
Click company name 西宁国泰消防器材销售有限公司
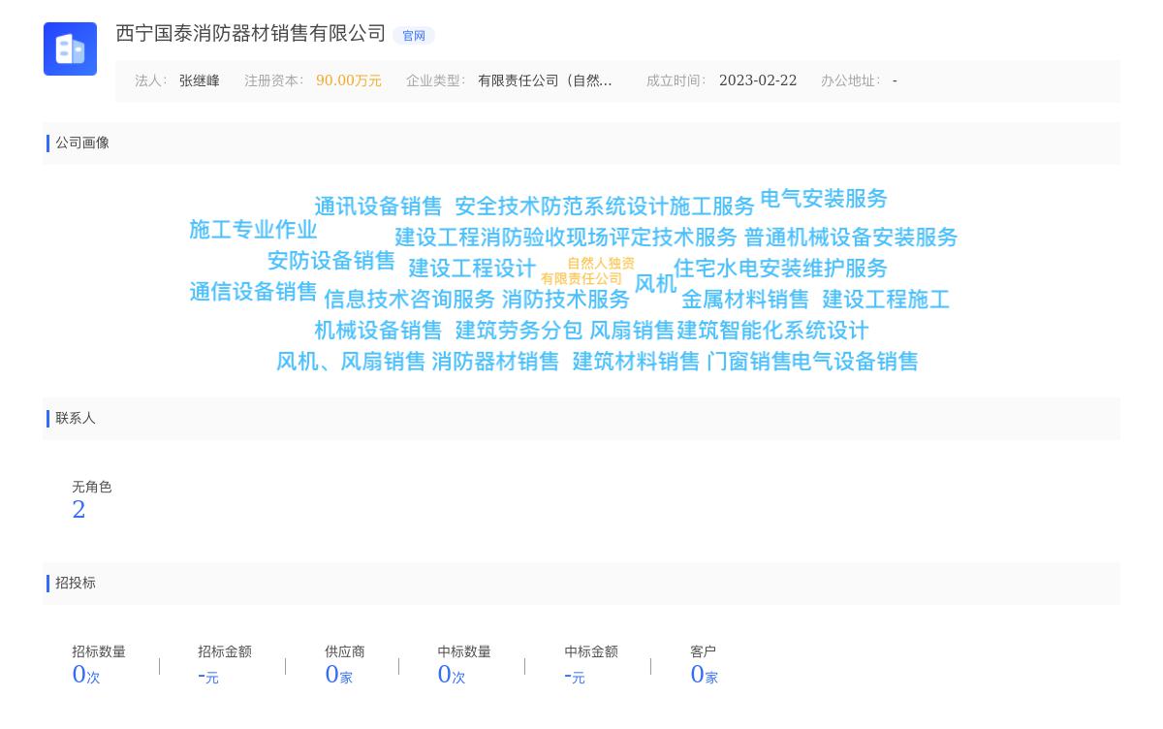pyautogui.click(x=251, y=34)
